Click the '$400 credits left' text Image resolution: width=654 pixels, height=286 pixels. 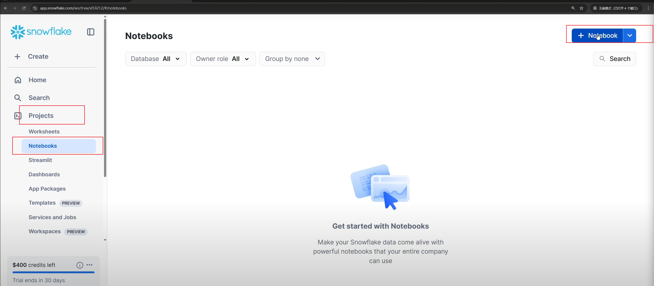tap(34, 265)
